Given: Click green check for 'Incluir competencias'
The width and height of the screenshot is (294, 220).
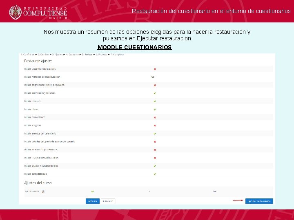Looking at the screenshot, I should point(155,174).
